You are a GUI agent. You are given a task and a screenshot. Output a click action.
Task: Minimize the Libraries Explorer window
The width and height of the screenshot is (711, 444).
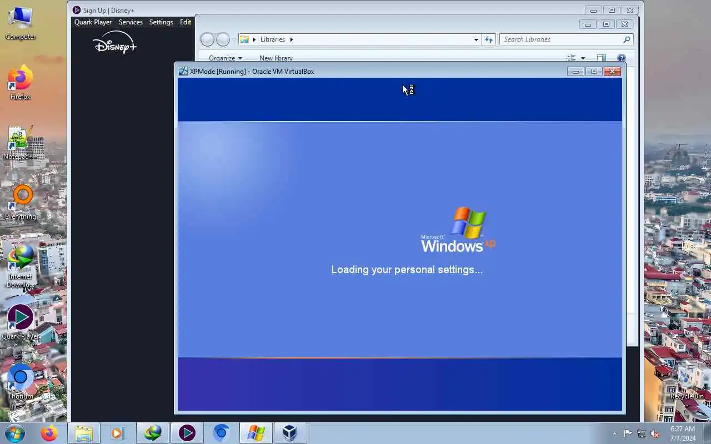588,24
